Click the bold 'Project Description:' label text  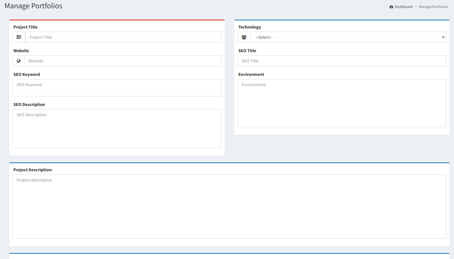coord(33,170)
